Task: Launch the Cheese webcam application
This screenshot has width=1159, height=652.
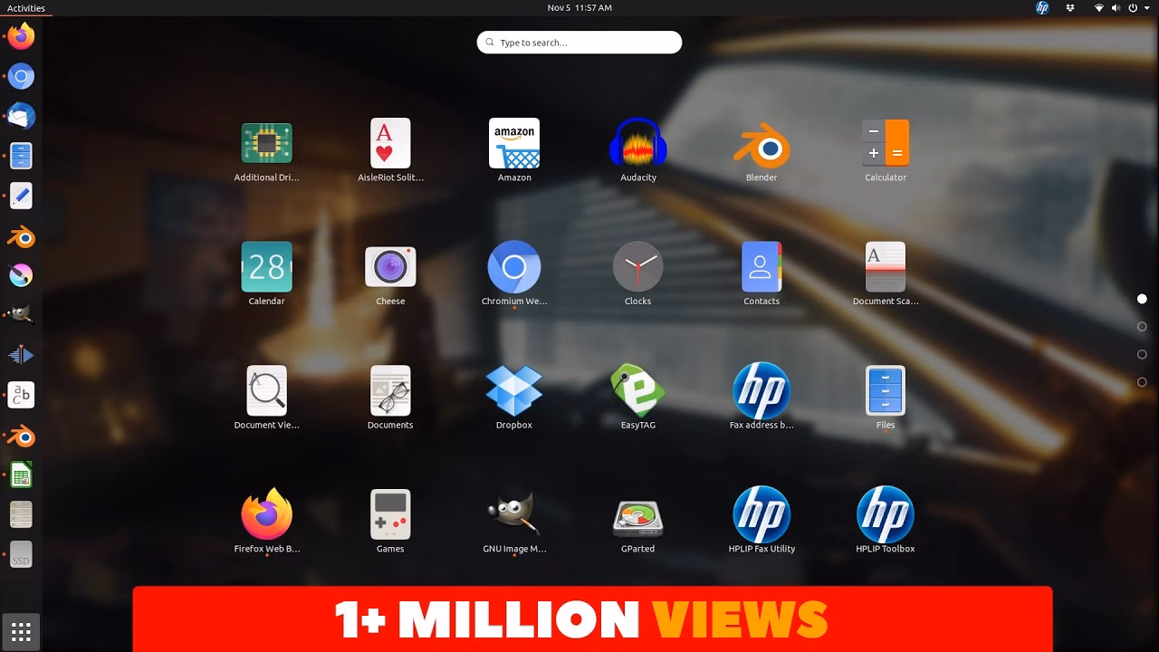Action: [390, 267]
